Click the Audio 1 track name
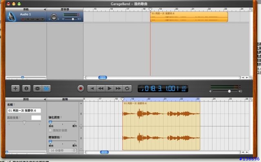The width and height of the screenshot is (261, 162). coord(25,14)
